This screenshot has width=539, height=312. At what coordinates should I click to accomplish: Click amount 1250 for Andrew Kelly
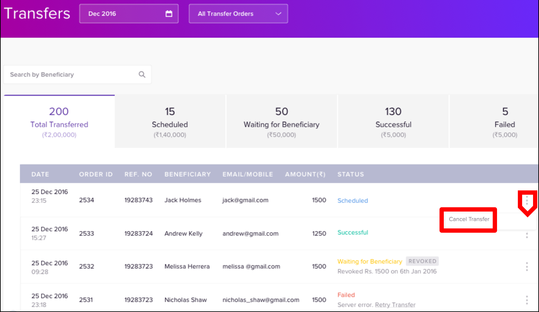point(319,233)
